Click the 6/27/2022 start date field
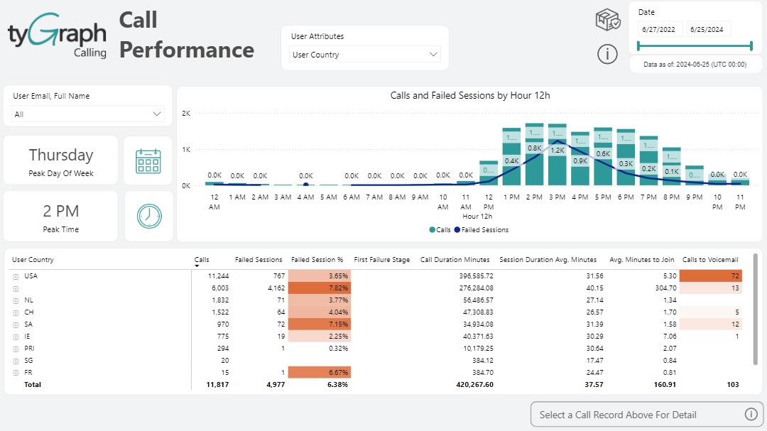Screen dimensions: 767x431 click(658, 30)
